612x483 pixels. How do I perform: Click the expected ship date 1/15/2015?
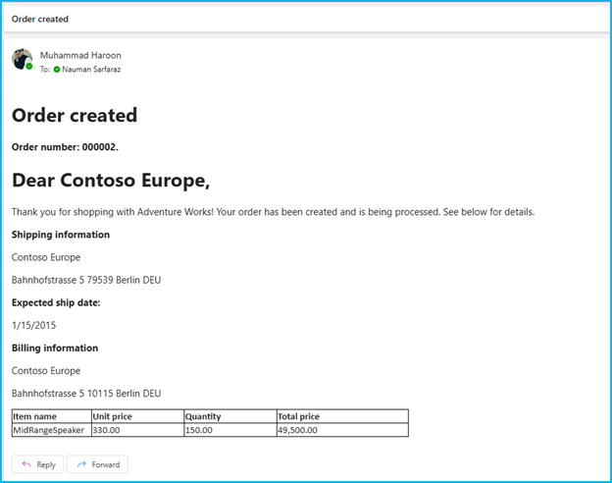tap(34, 325)
